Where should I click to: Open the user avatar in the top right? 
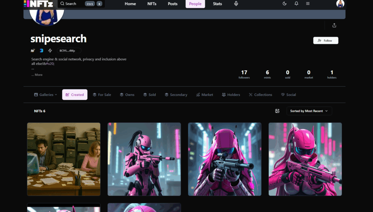click(x=340, y=4)
